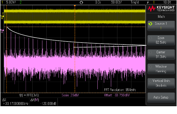The image size is (177, 114).
Task: Change Vertical Units Decibels setting
Action: click(161, 83)
